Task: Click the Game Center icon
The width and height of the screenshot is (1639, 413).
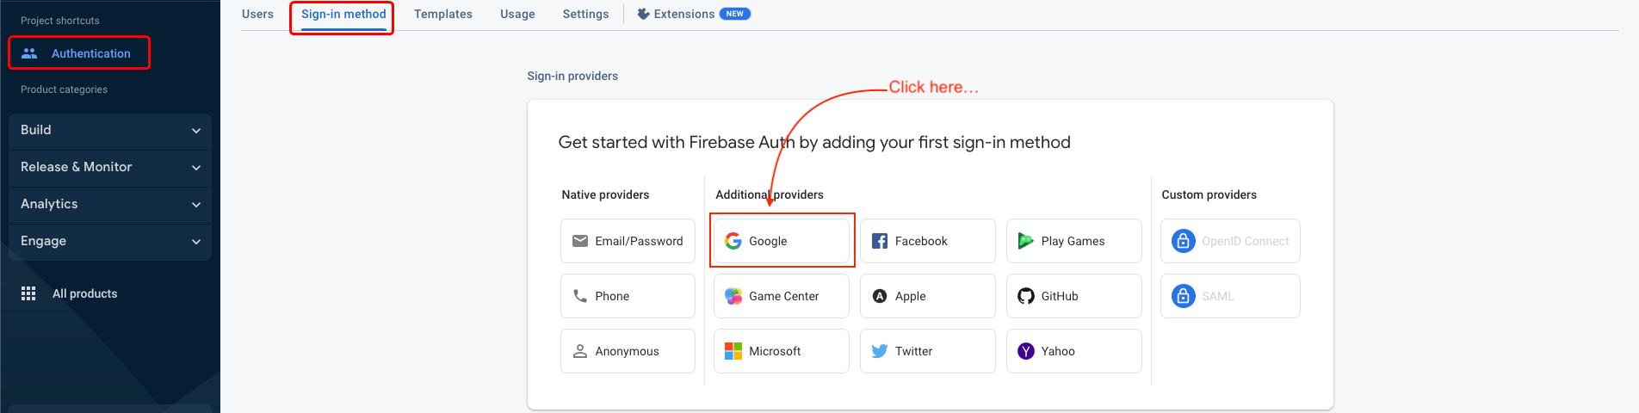Action: click(x=733, y=296)
